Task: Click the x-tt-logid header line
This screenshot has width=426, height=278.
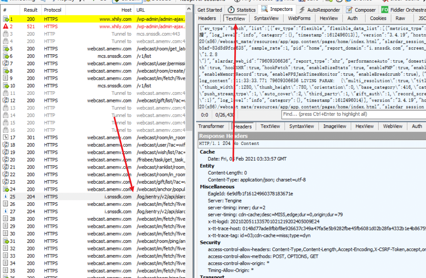Action: 264,222
